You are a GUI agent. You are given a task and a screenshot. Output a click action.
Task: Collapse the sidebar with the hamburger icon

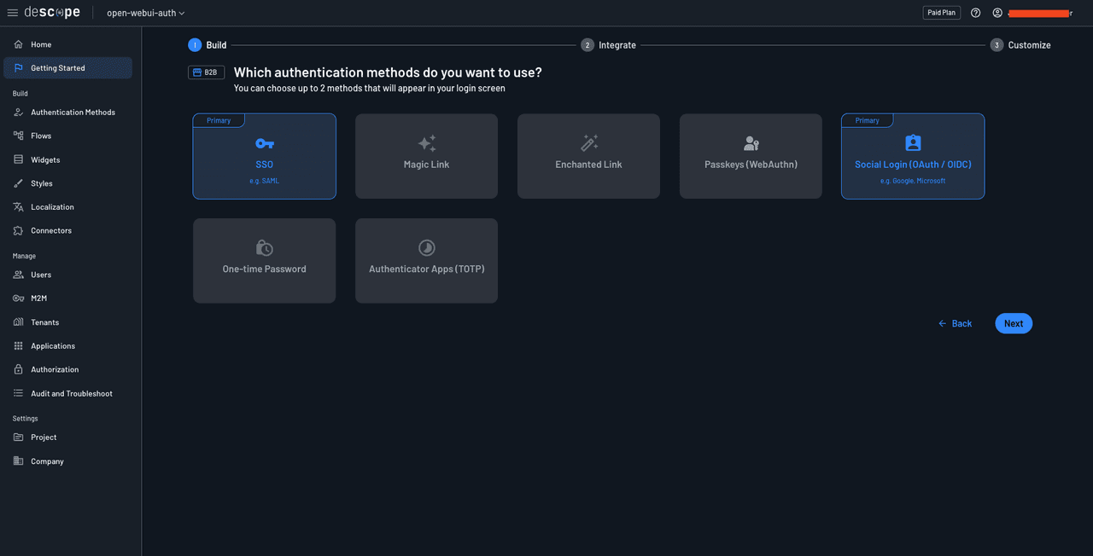coord(13,12)
